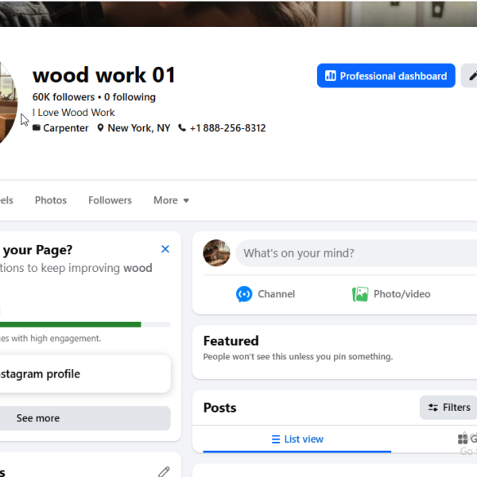Switch to Grid view tab
The height and width of the screenshot is (477, 477).
pyautogui.click(x=467, y=439)
